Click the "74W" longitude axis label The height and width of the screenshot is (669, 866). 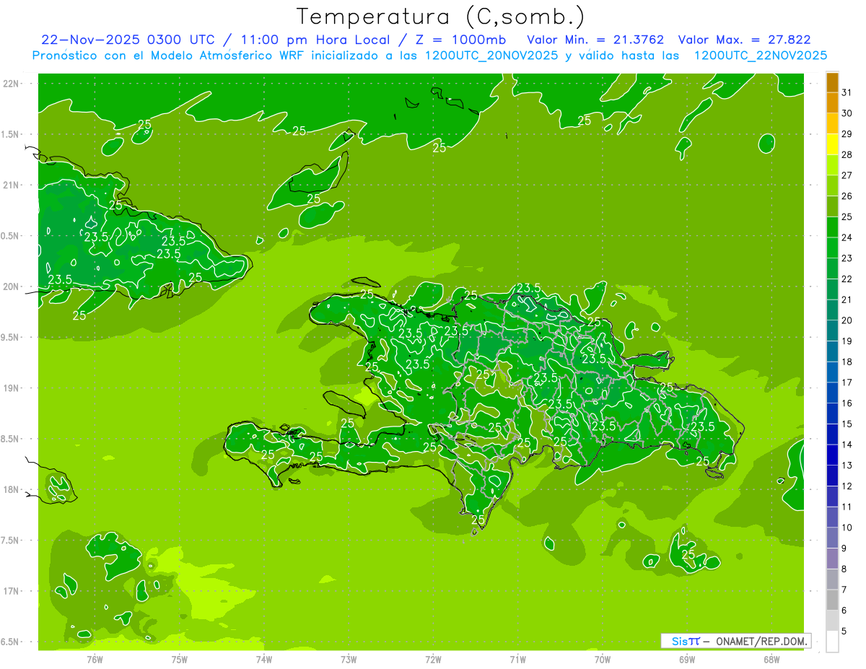coord(264,659)
